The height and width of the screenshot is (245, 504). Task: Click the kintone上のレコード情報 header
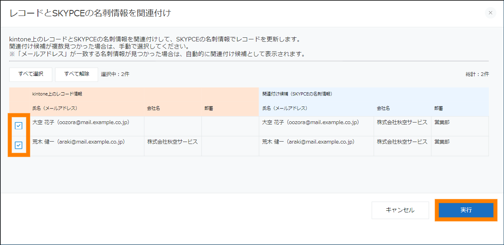click(57, 94)
